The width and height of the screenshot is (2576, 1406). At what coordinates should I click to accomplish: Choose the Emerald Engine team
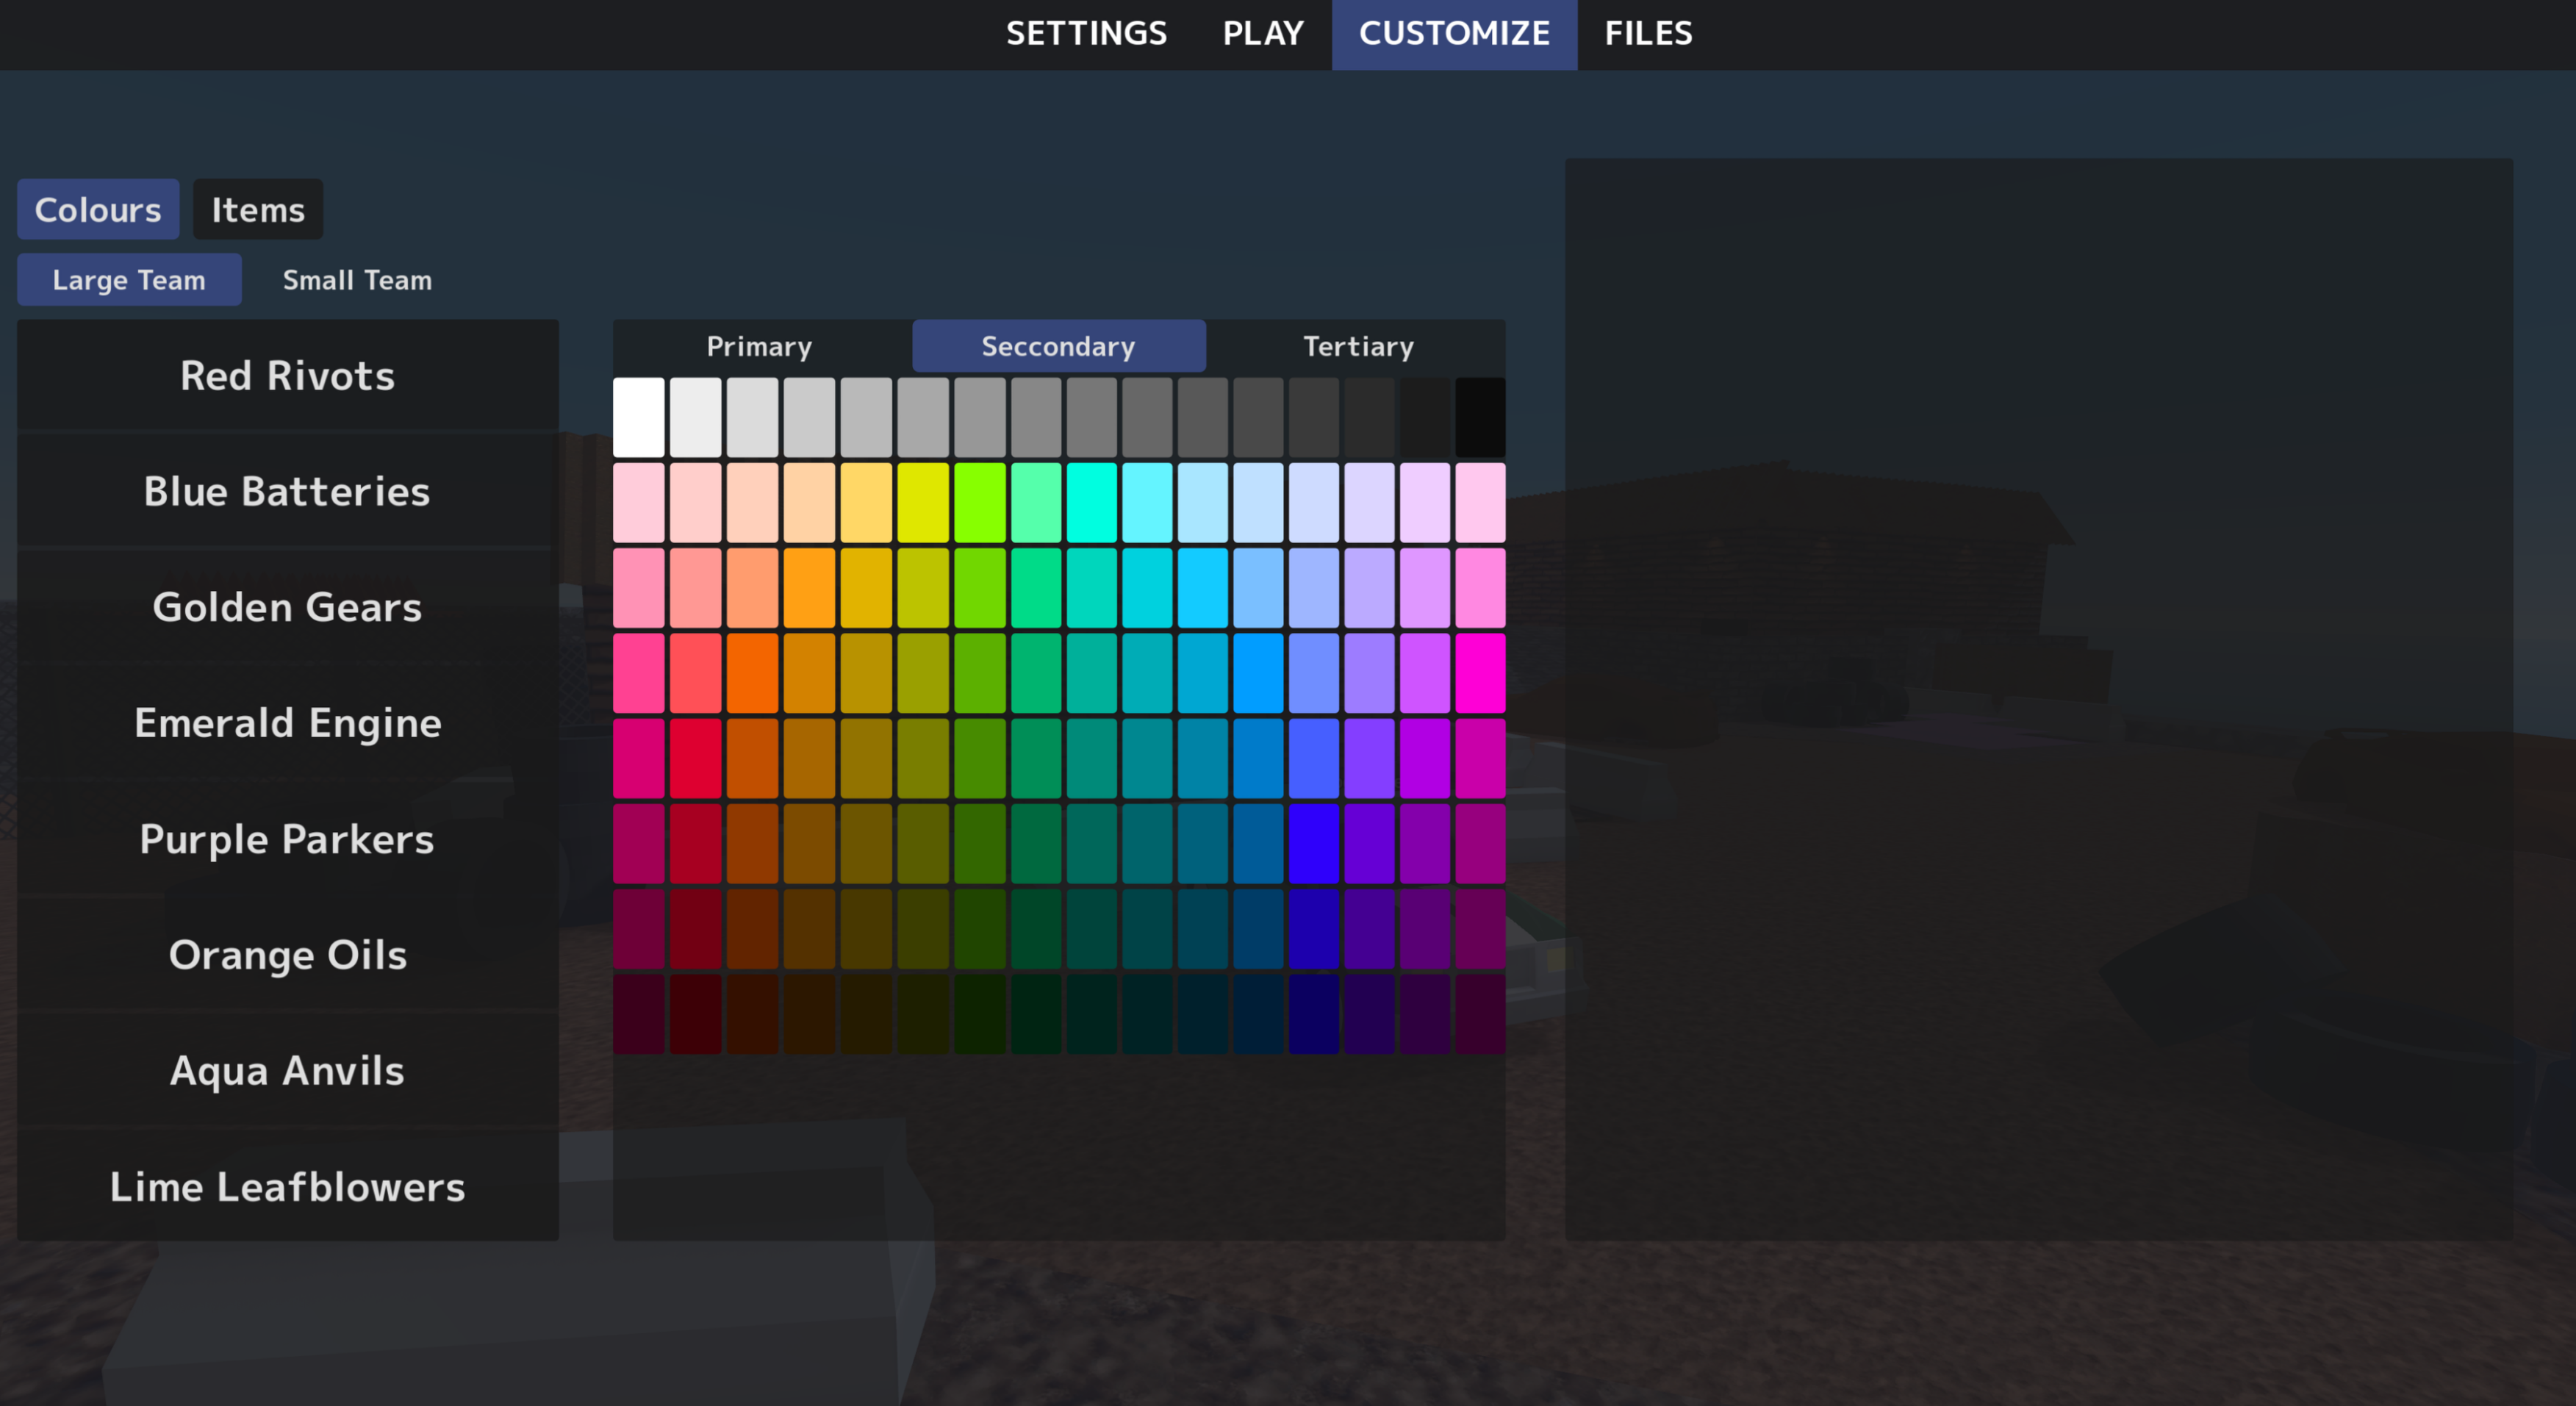tap(287, 723)
